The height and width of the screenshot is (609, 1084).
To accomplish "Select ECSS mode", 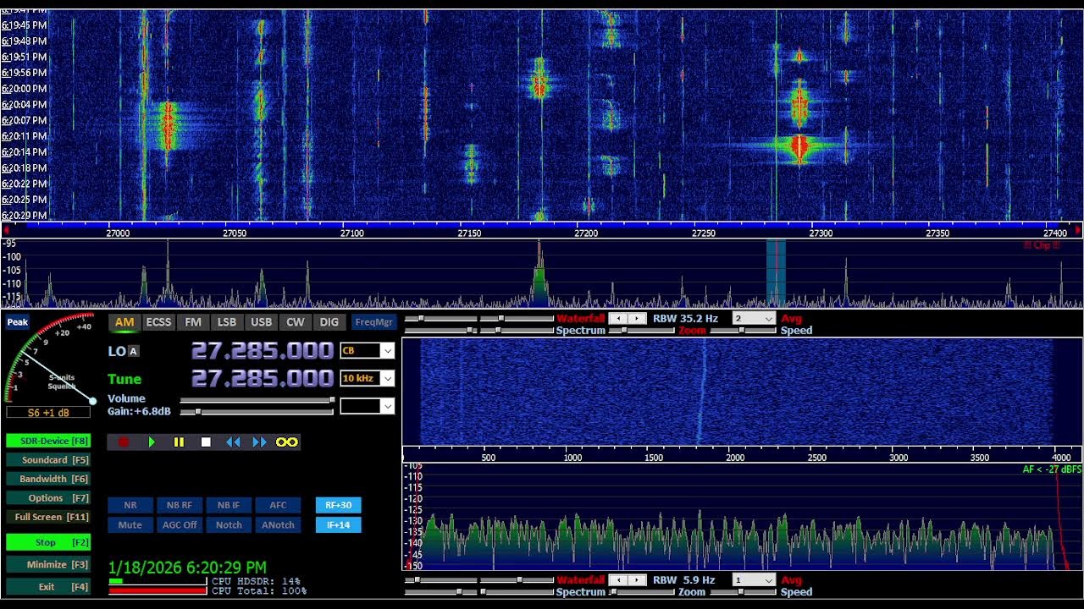I will pos(158,322).
